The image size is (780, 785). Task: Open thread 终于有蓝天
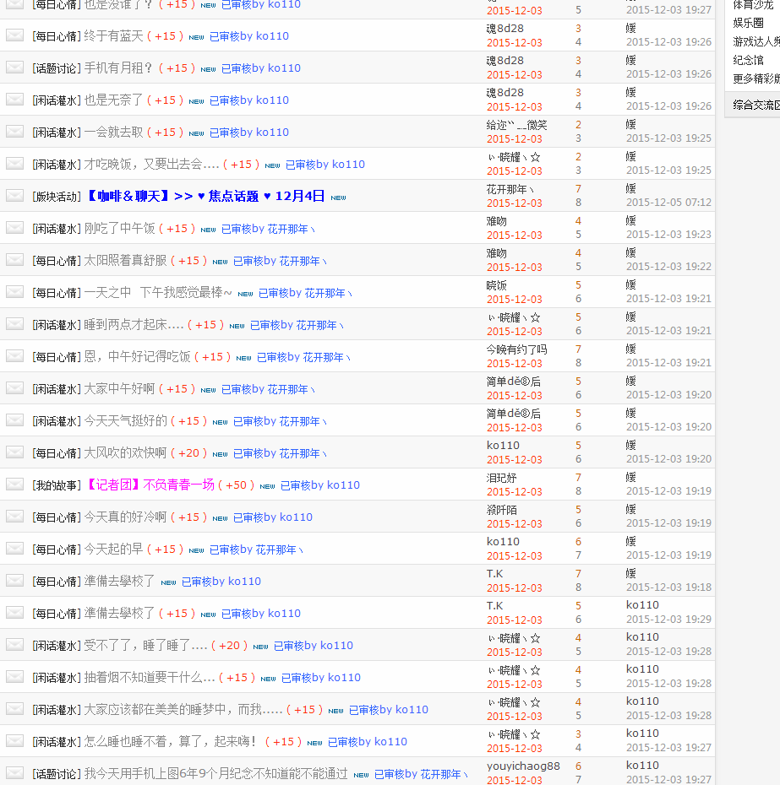114,36
